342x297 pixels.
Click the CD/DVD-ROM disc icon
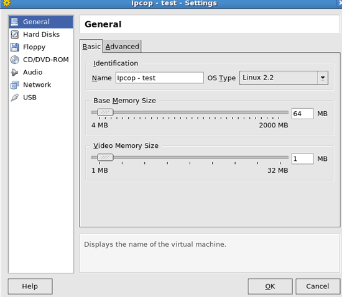pos(15,60)
